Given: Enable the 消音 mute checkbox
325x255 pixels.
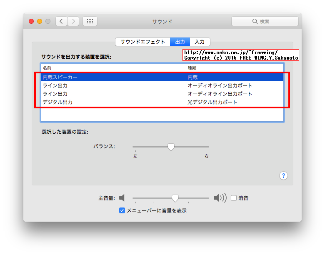Looking at the screenshot, I should click(234, 198).
